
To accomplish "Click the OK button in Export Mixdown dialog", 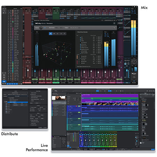I will (x=45, y=127).
